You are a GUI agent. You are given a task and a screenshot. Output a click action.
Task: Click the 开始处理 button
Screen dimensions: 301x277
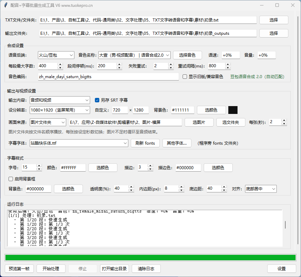[51, 269]
